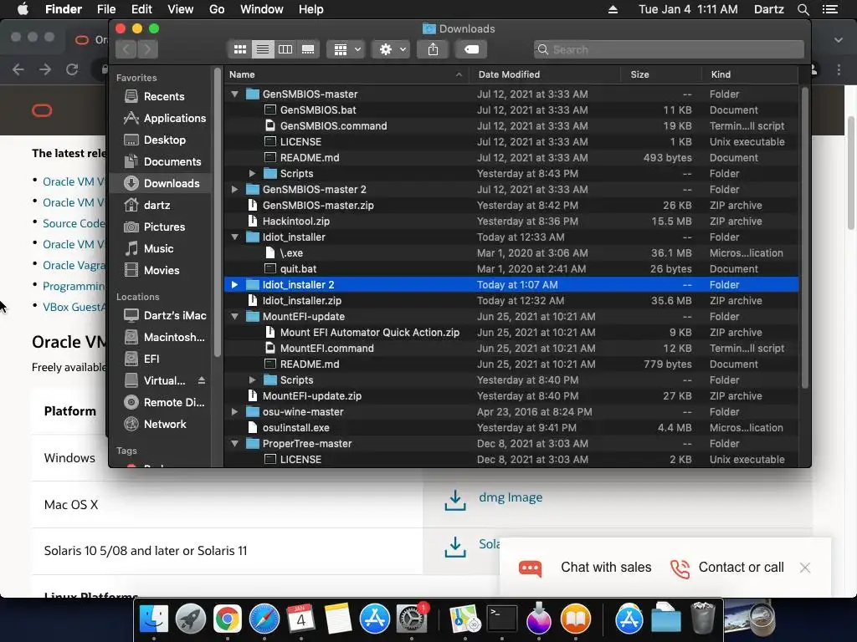Collapse the Idiot_installer folder
This screenshot has width=857, height=642.
point(234,237)
